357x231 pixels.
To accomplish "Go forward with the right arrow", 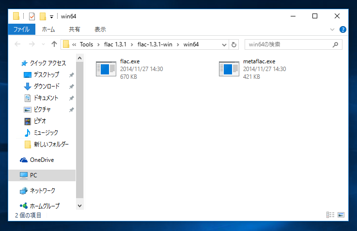I will 32,44.
